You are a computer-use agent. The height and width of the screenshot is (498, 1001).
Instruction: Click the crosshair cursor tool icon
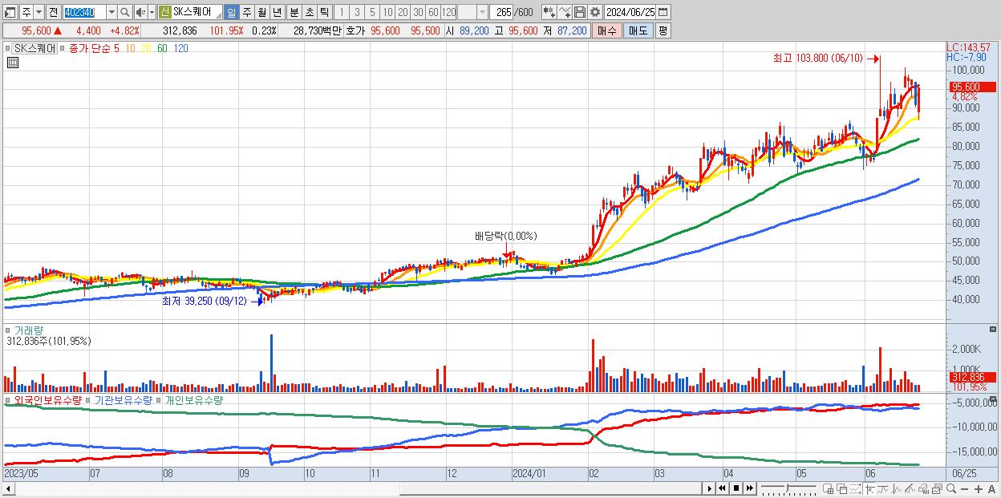pyautogui.click(x=870, y=488)
